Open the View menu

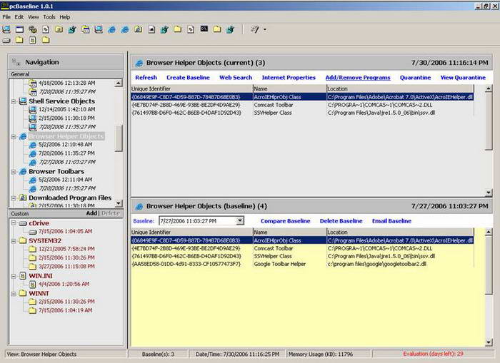point(33,17)
